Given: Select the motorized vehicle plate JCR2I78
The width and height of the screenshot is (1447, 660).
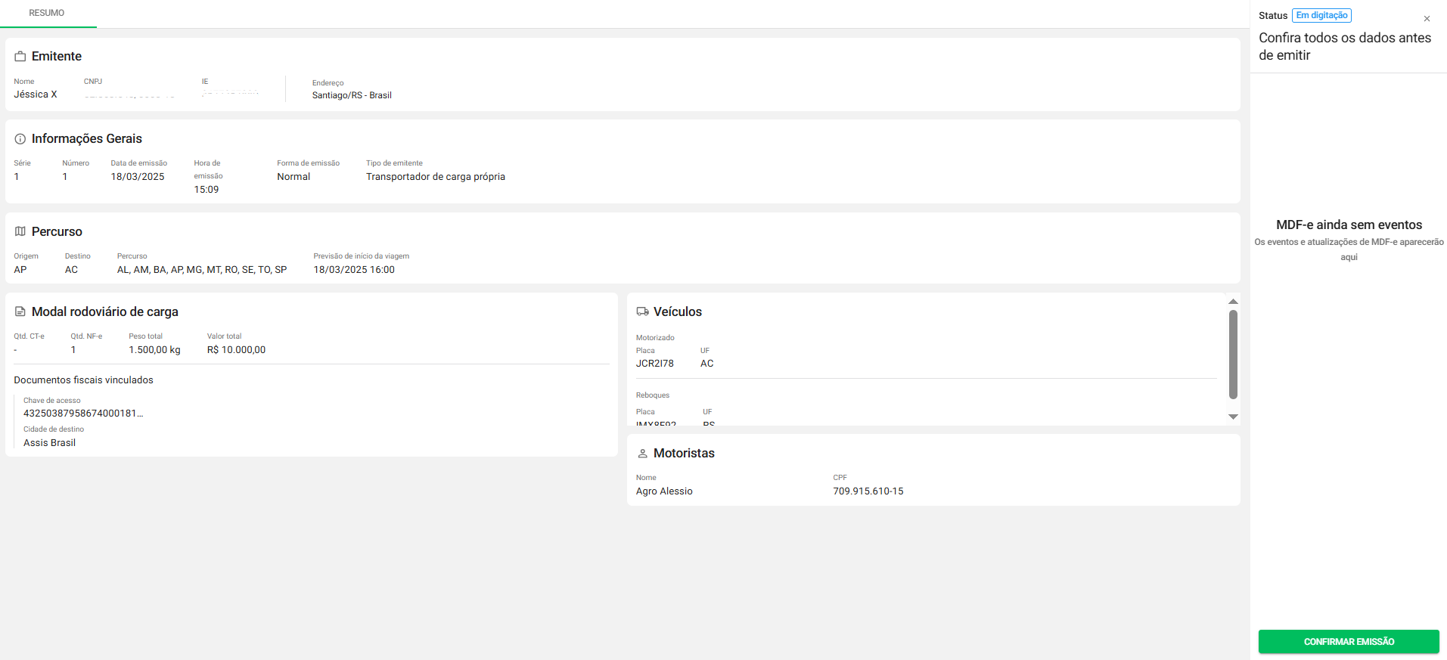Looking at the screenshot, I should [x=654, y=364].
